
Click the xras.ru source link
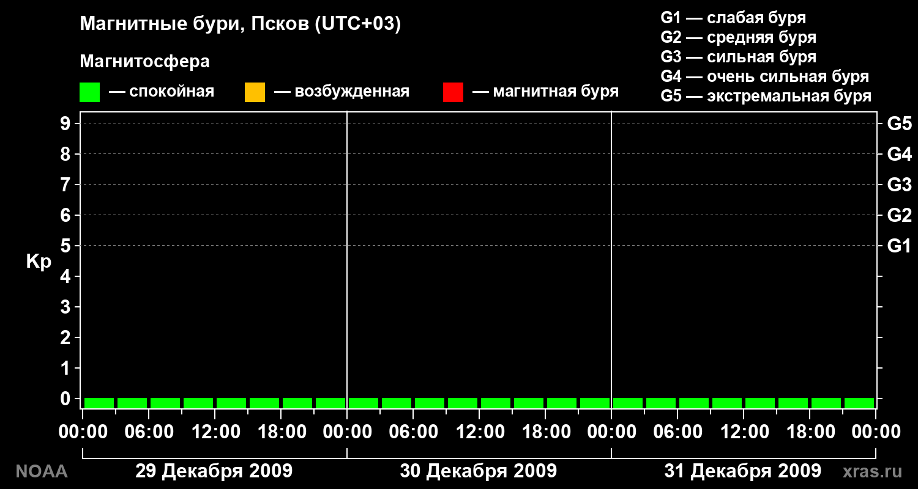pos(872,471)
